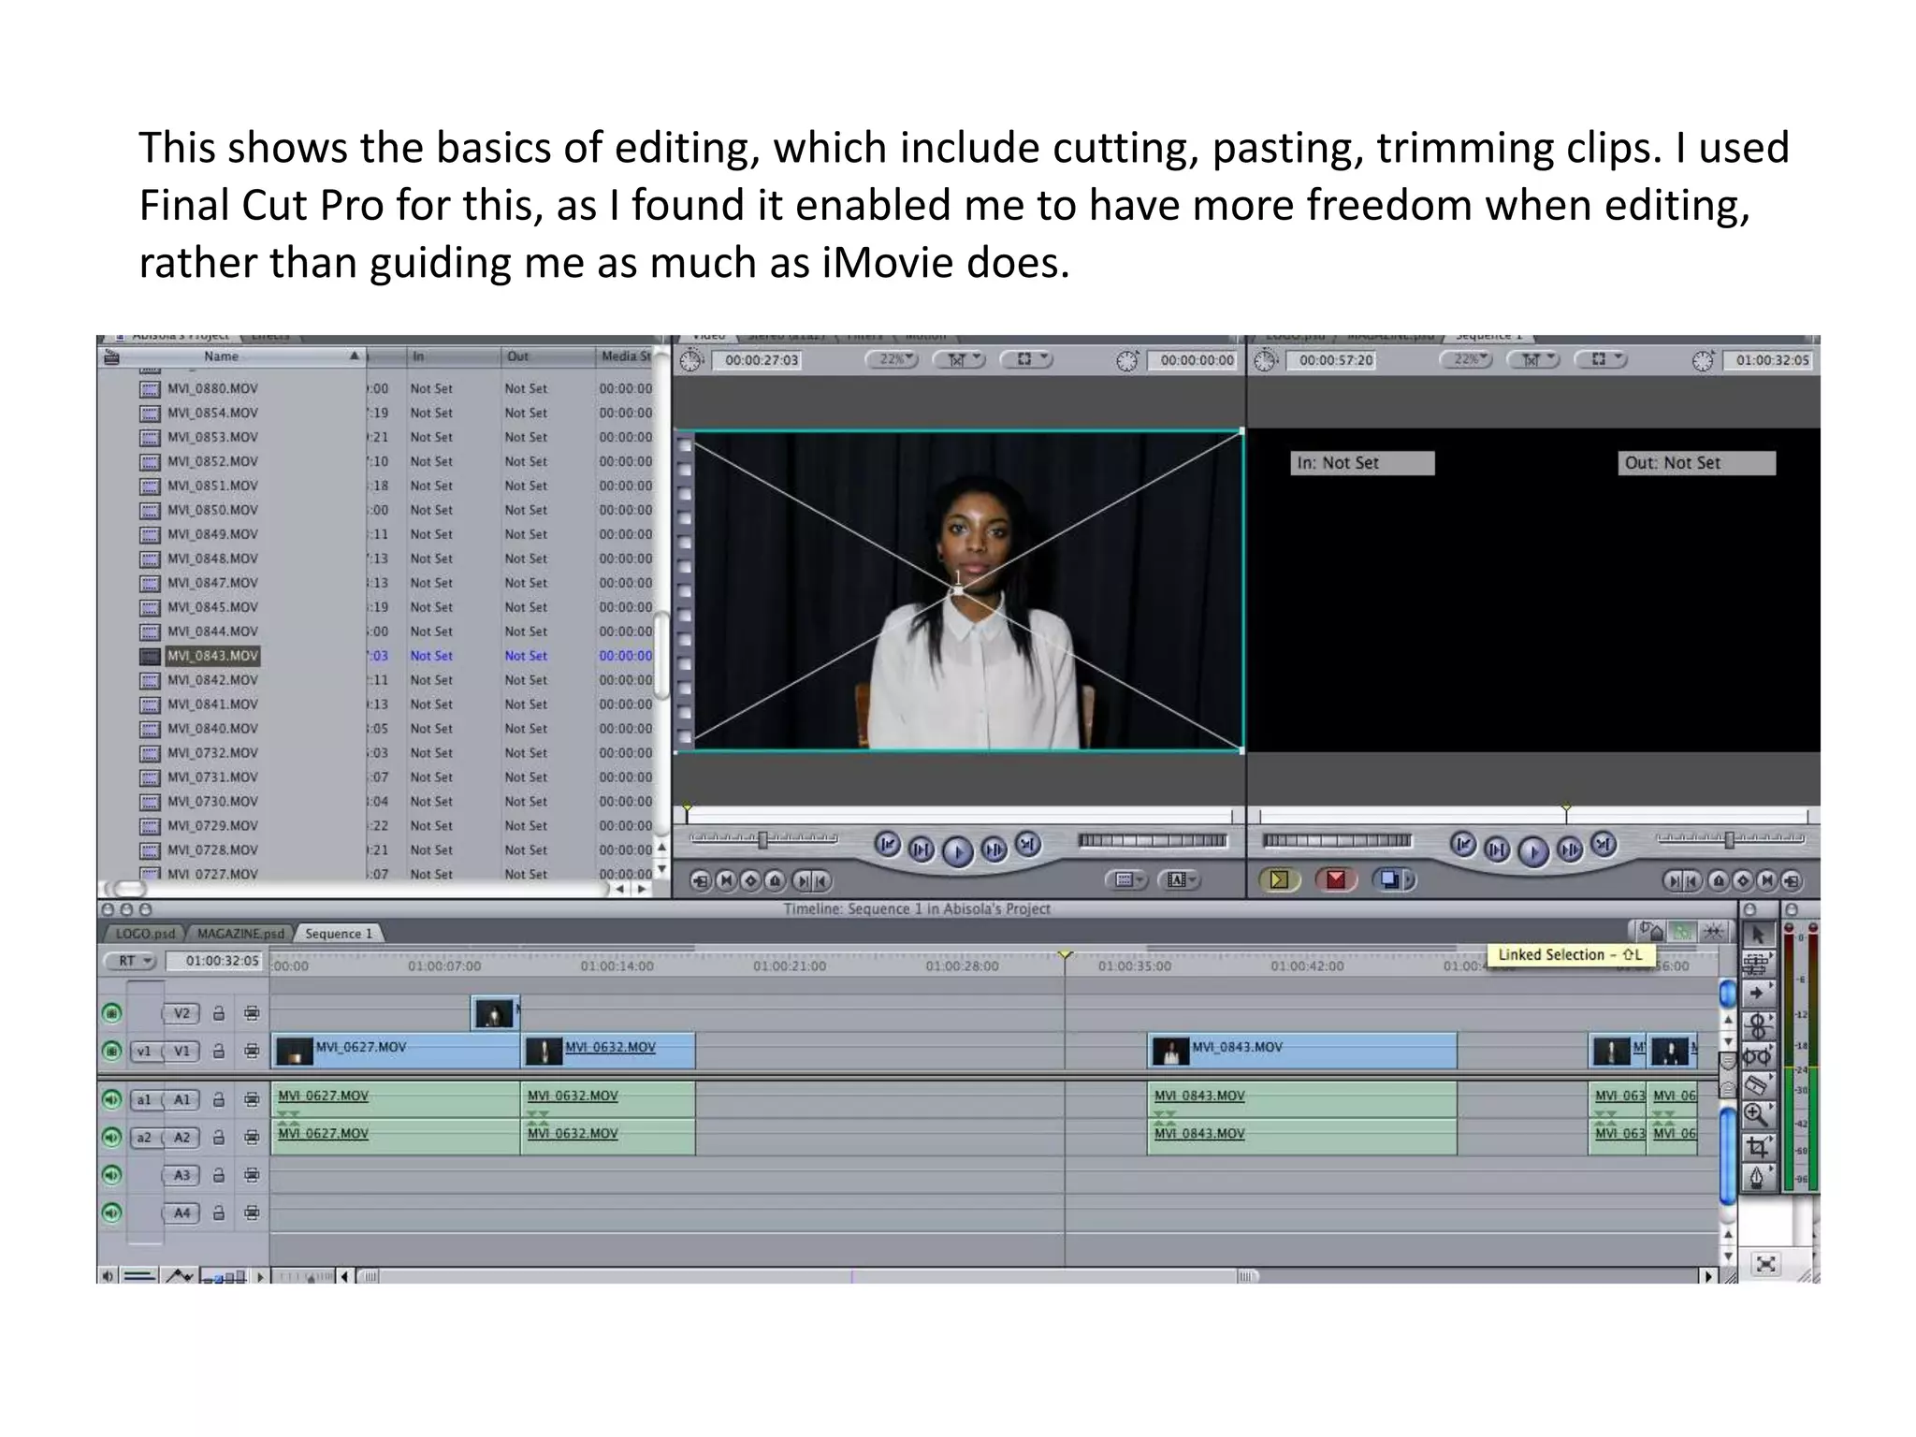
Task: Click the Viewer shuttle control slider
Action: tap(763, 840)
